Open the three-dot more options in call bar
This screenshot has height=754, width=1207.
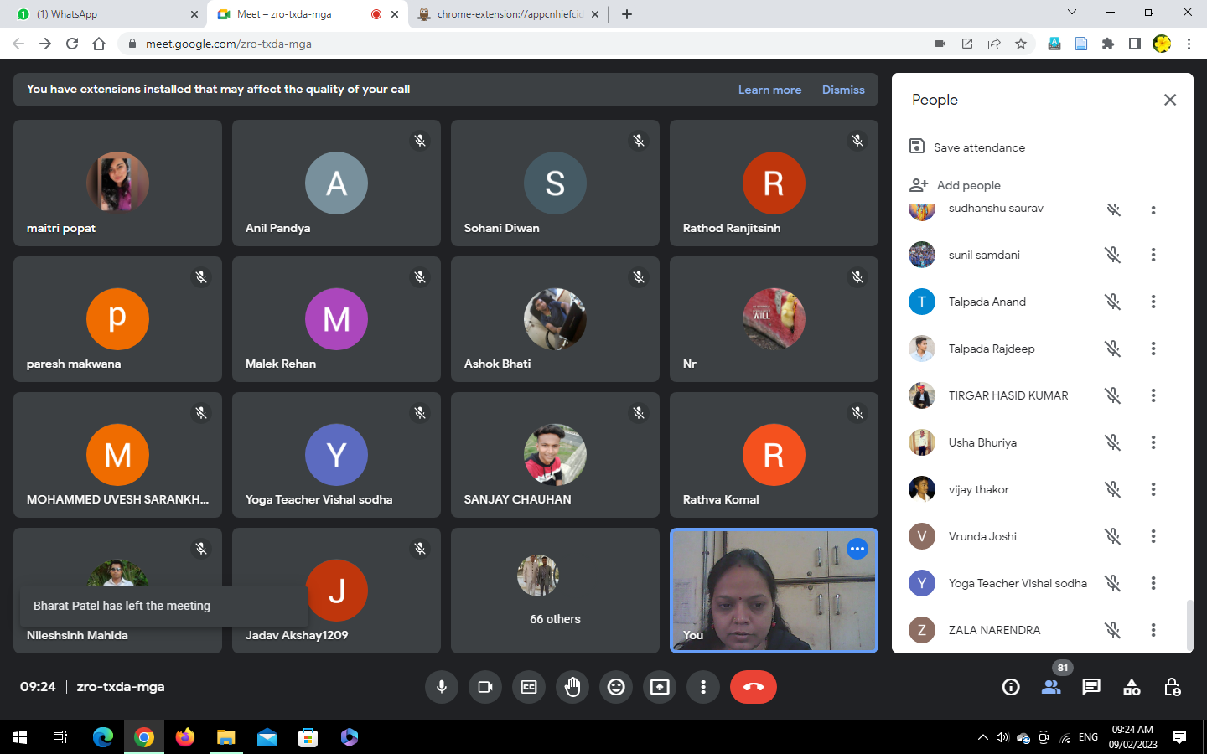click(703, 687)
